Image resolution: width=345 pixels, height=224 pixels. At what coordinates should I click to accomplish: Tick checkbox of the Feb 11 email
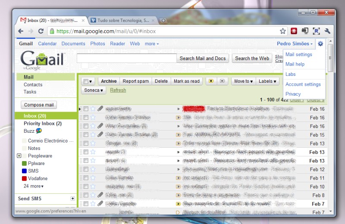[86, 177]
